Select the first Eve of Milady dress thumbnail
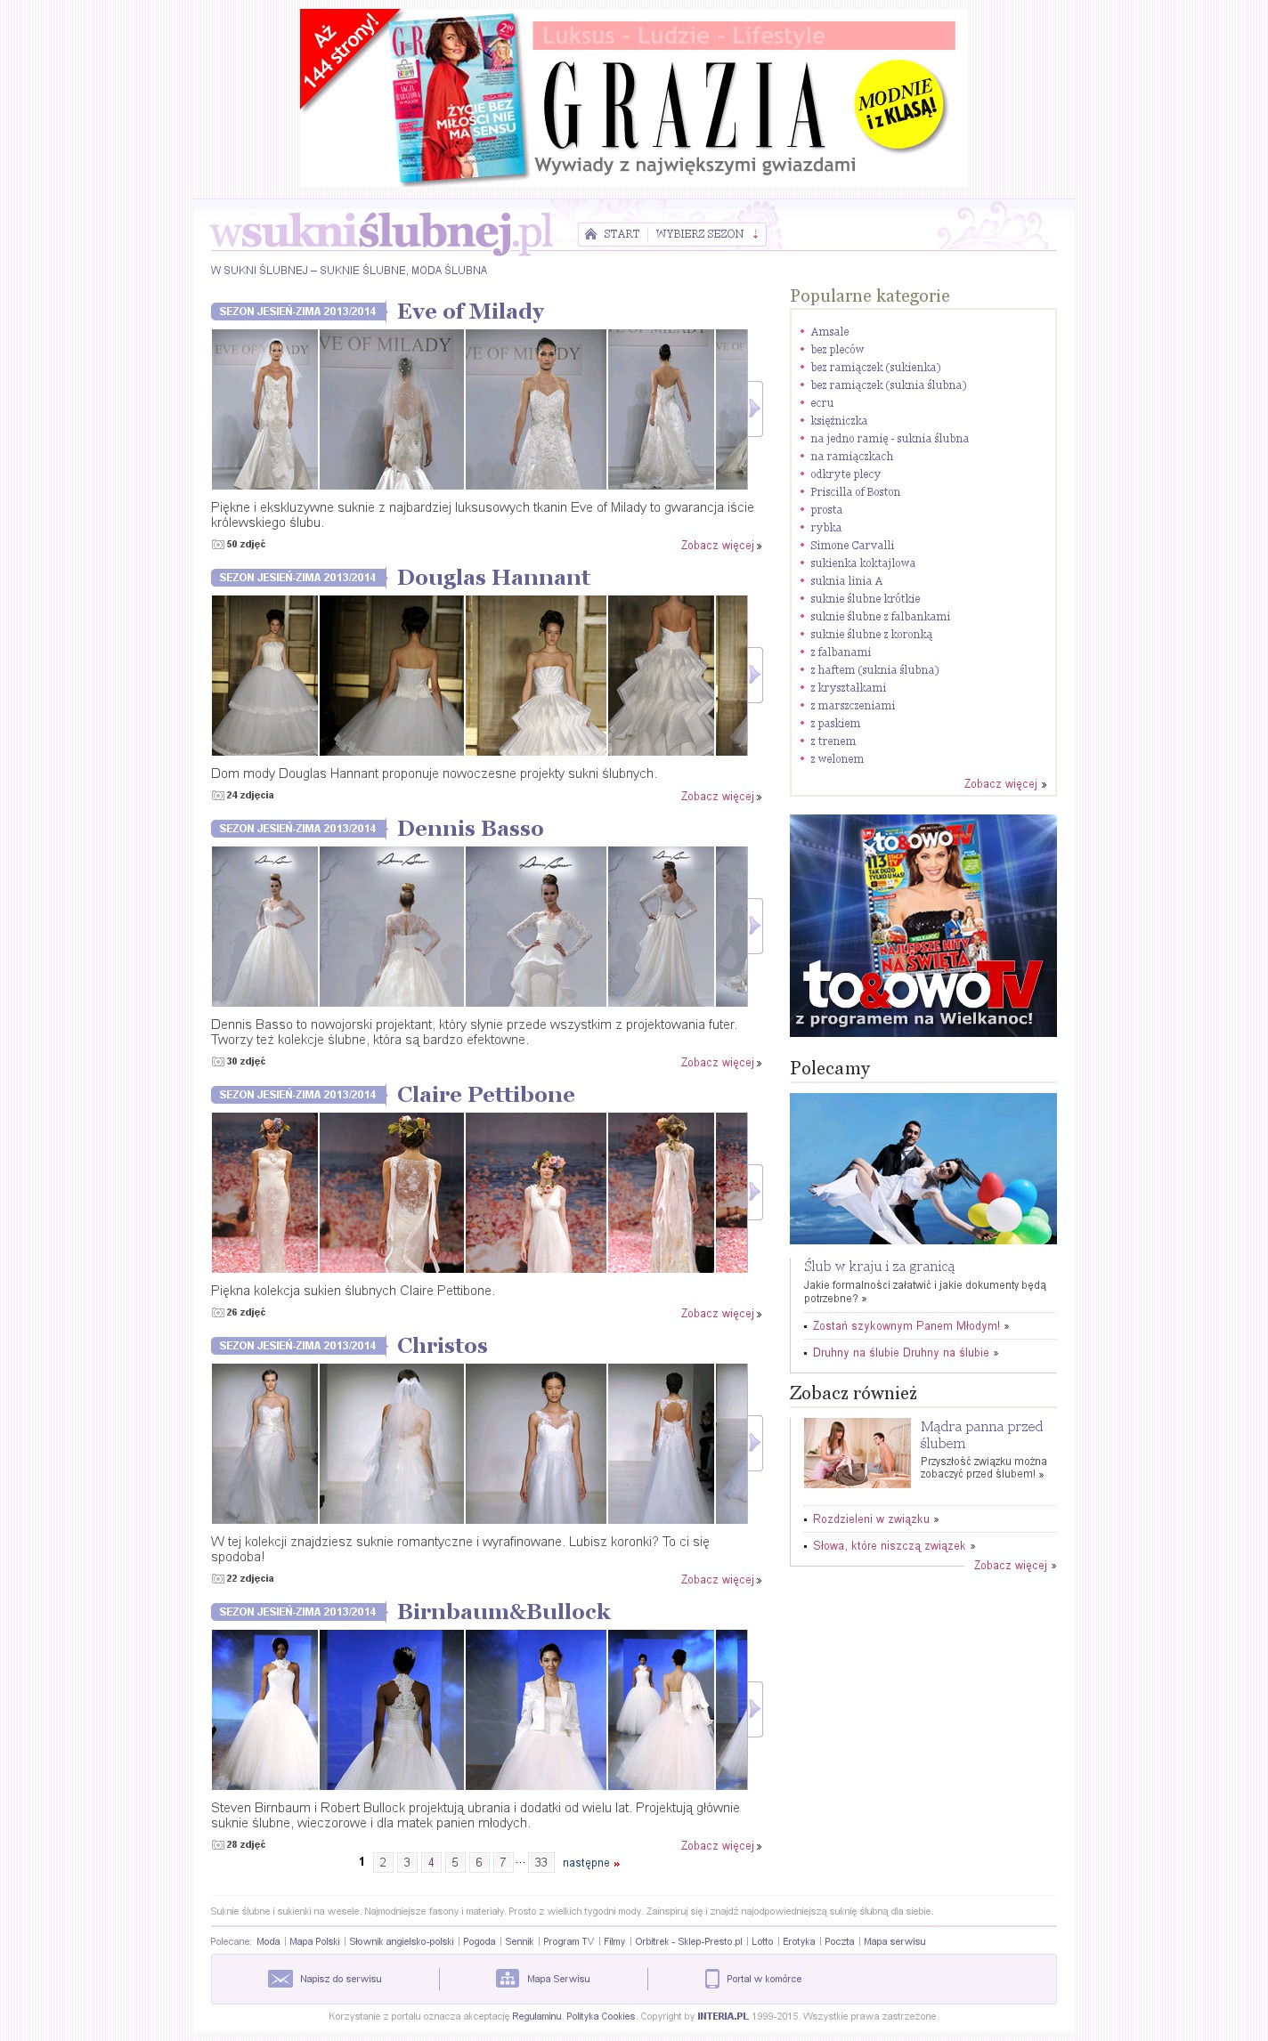The width and height of the screenshot is (1268, 2041). coord(264,409)
